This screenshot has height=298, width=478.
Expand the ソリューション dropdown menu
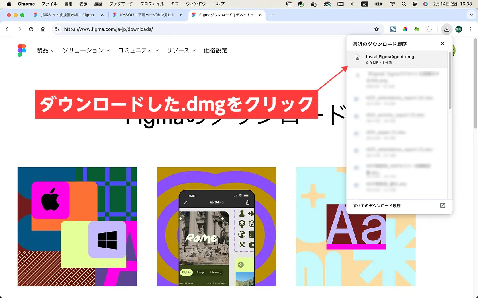[86, 50]
